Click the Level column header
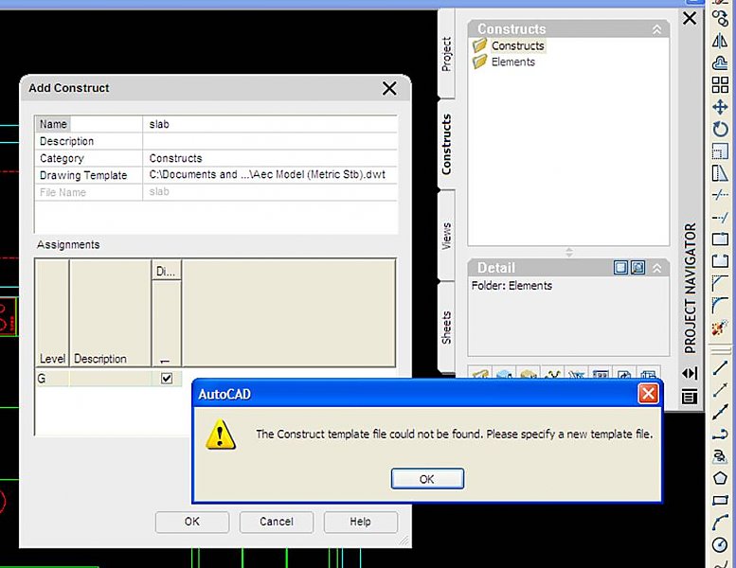Image resolution: width=736 pixels, height=568 pixels. click(53, 313)
